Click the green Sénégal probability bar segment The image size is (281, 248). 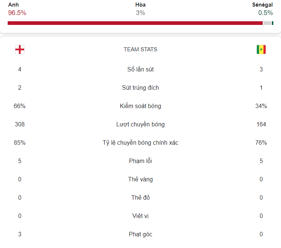click(273, 23)
